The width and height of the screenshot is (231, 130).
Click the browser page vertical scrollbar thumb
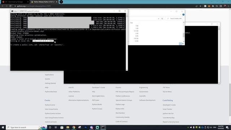point(230,100)
